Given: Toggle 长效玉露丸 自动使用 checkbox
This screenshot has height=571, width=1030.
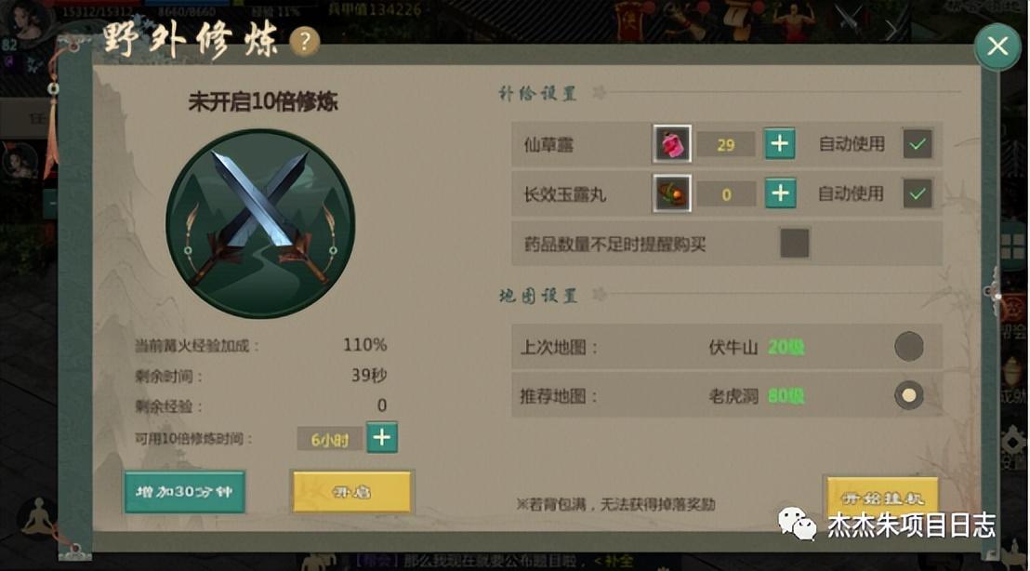Looking at the screenshot, I should point(917,193).
